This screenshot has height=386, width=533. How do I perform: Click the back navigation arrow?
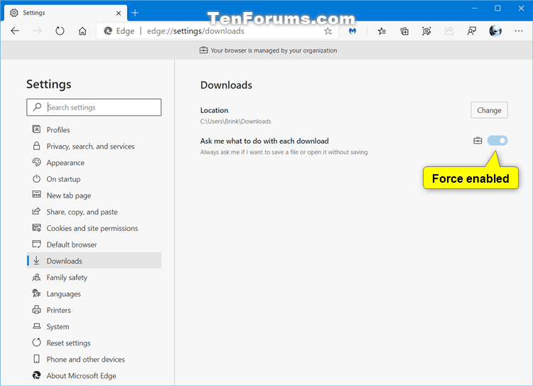coord(15,31)
